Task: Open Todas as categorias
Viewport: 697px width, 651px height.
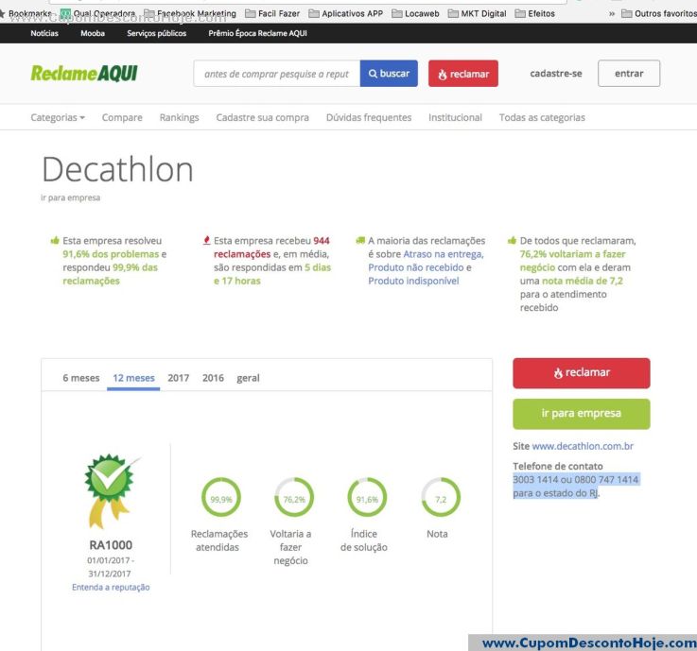Action: pos(542,118)
